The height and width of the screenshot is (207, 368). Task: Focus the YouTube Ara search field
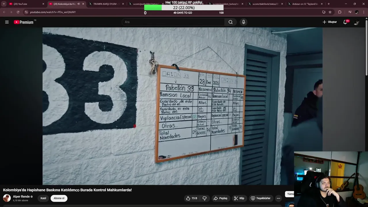[174, 22]
